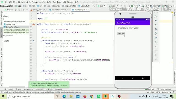Click the emulator zoom icon
Viewport: 176px width, 99px height.
click(156, 42)
